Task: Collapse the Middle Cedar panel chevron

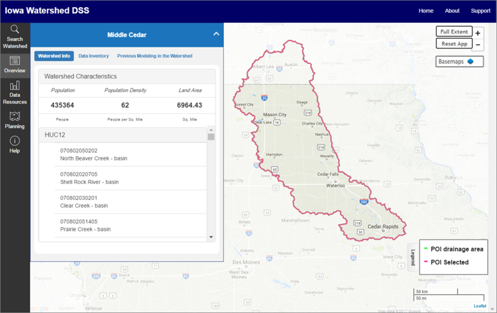Action: pos(216,34)
